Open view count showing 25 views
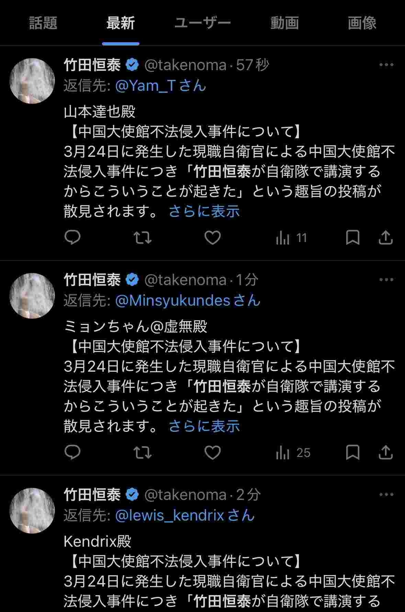 tap(293, 453)
